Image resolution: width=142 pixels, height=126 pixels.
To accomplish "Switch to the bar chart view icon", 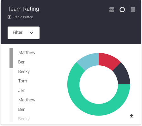I will pyautogui.click(x=133, y=10).
